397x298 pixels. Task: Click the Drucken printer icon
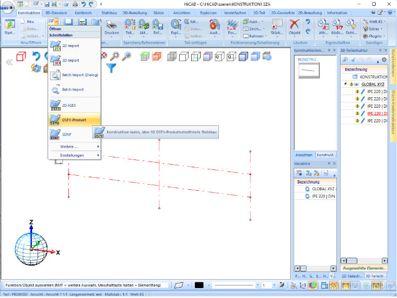click(x=111, y=28)
